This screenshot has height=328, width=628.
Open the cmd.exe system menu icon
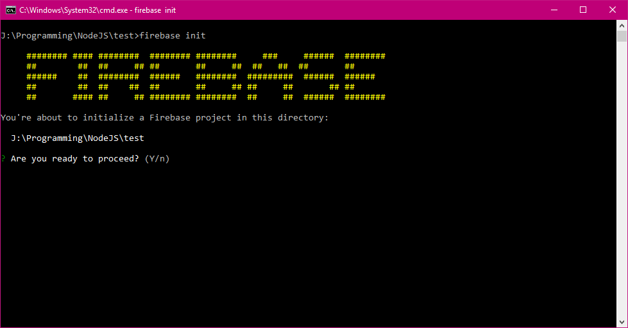[x=10, y=10]
